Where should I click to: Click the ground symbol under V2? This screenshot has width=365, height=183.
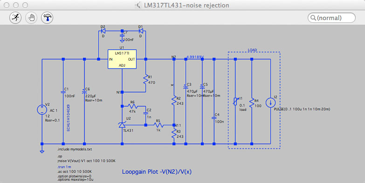coord(42,152)
